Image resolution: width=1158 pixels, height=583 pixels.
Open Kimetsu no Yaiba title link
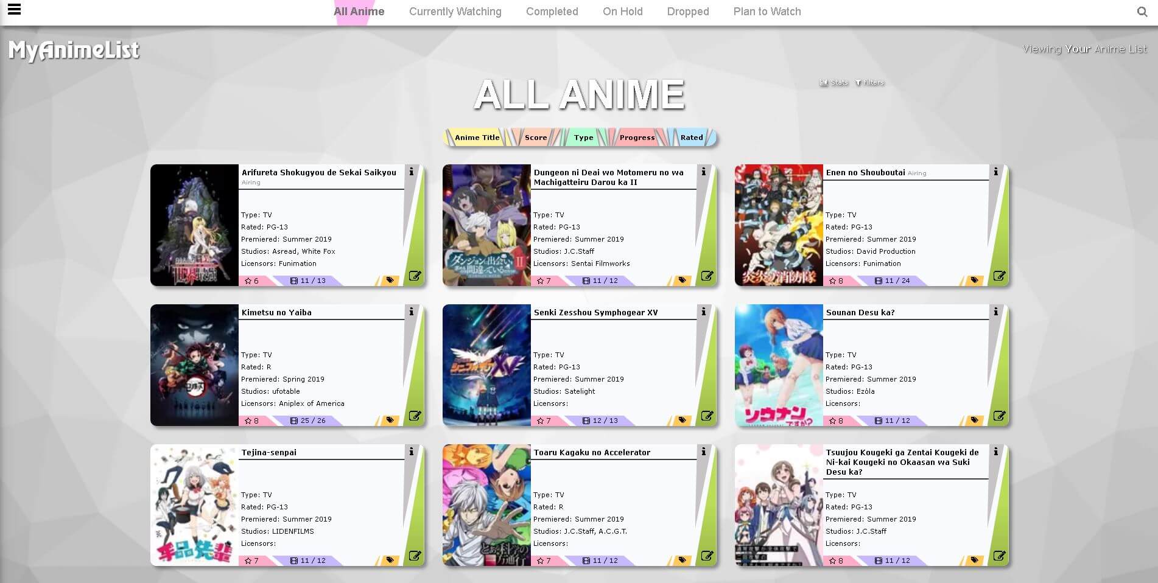click(276, 312)
